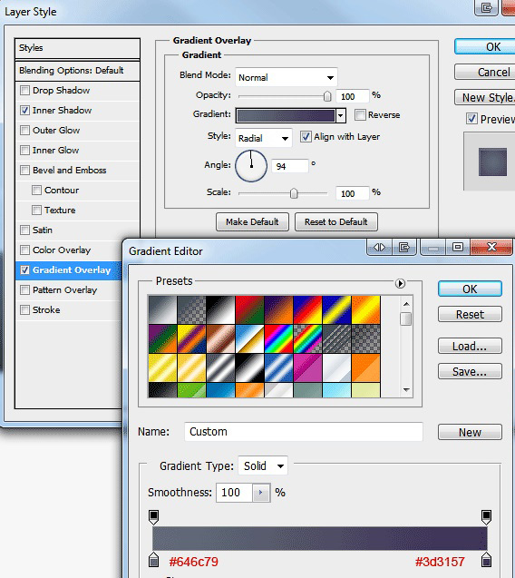
Task: Select the left color stop #646c79
Action: pos(153,560)
